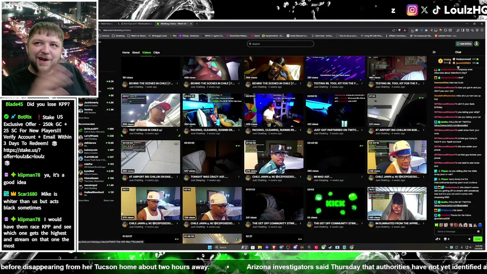Open options menu for TONIGHT WAS CRAZY ASF video
Screen dimensions: 487x274
click(x=239, y=177)
